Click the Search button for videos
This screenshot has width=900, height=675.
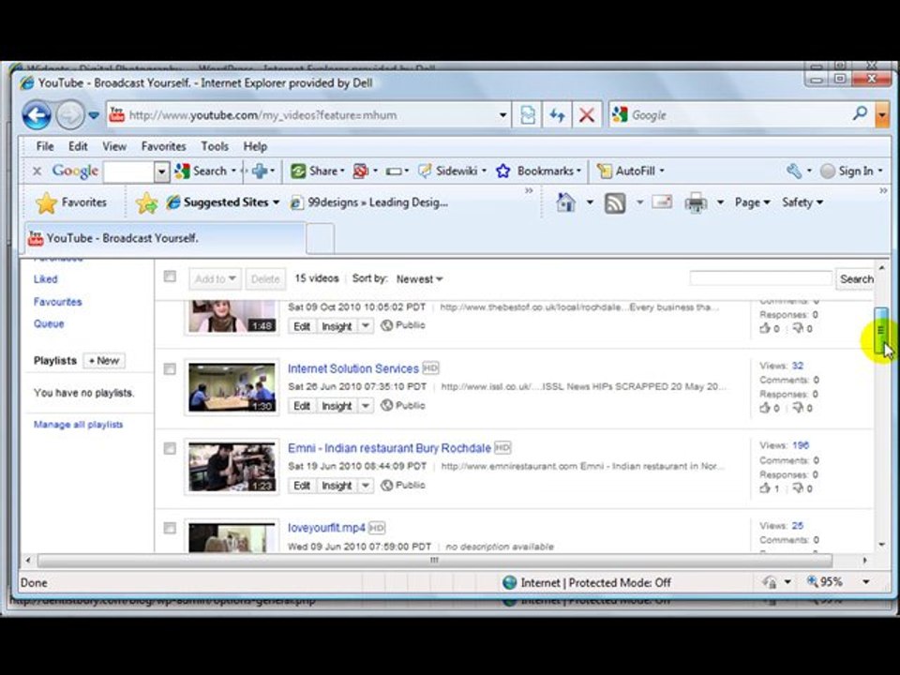coord(855,279)
